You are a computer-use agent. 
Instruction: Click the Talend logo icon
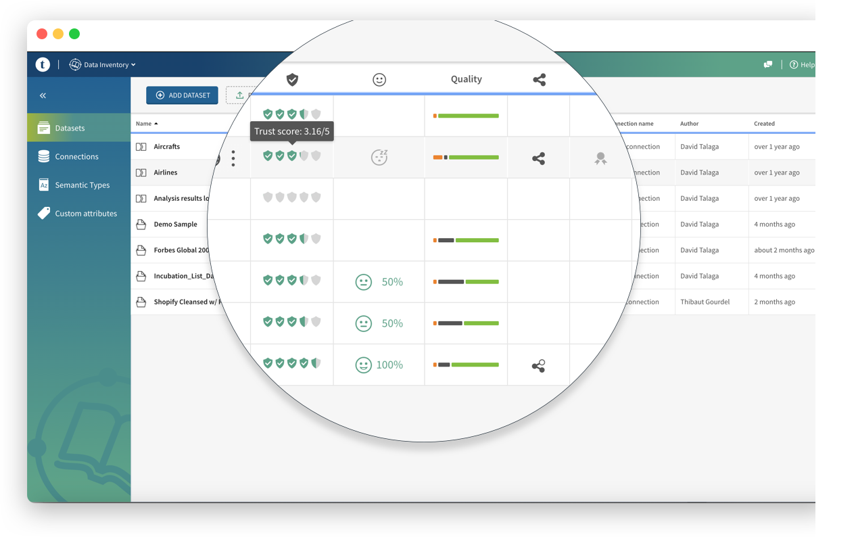(x=43, y=65)
